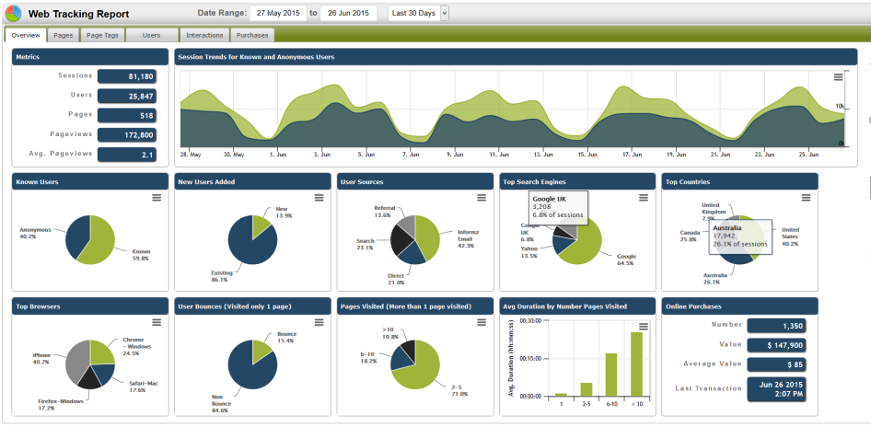Open the Top Browsers chart menu icon

(157, 322)
